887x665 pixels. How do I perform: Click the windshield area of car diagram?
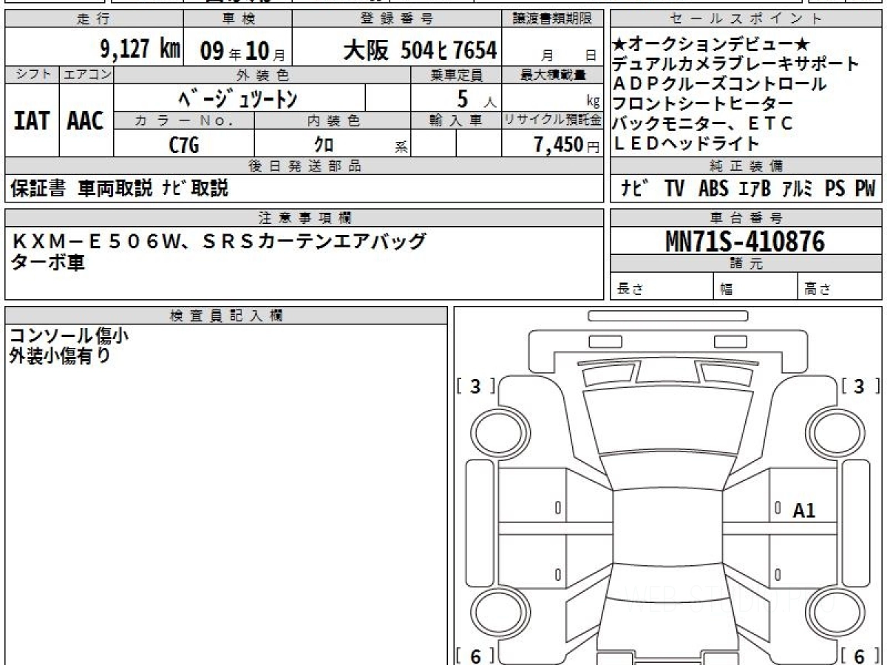coord(667,419)
